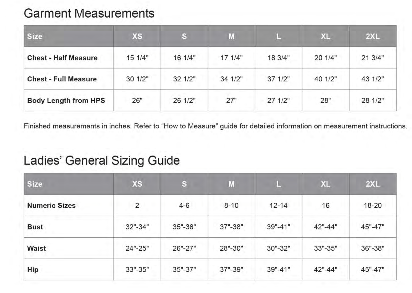Select the 18 3/4" chest half measure cell
The height and width of the screenshot is (293, 412).
(x=279, y=58)
